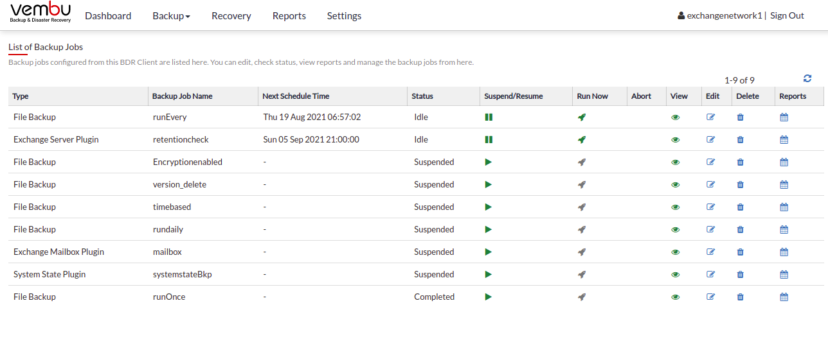828x364 pixels.
Task: Open the Settings page
Action: pyautogui.click(x=344, y=16)
